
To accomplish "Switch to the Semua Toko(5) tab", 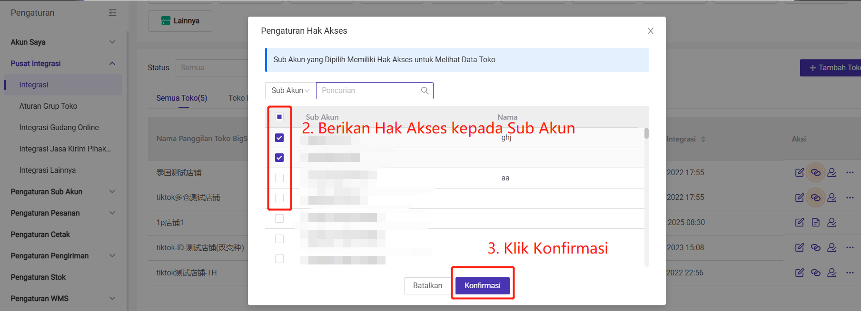I will coord(182,98).
